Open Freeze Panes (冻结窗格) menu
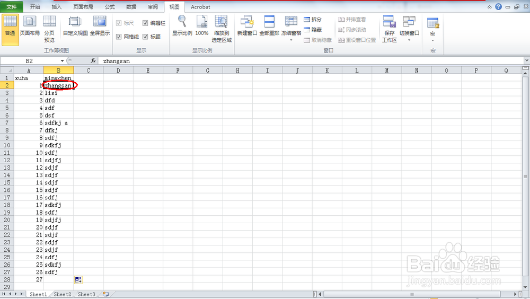530x299 pixels. point(291,29)
